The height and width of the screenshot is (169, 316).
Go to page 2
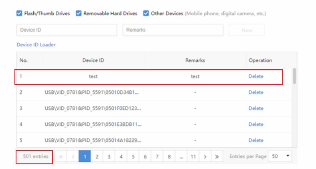click(x=97, y=157)
